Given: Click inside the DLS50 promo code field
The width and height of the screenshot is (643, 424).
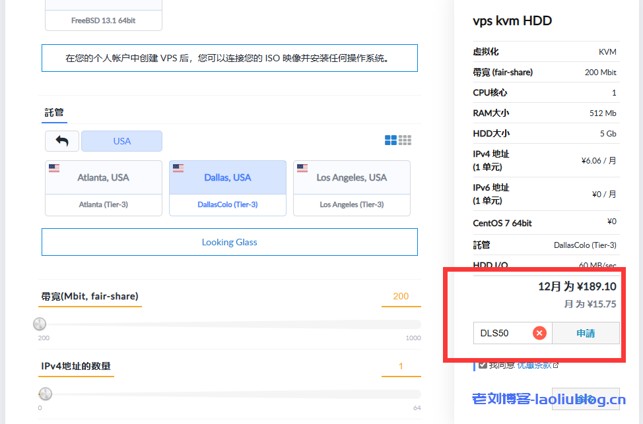Looking at the screenshot, I should [502, 333].
